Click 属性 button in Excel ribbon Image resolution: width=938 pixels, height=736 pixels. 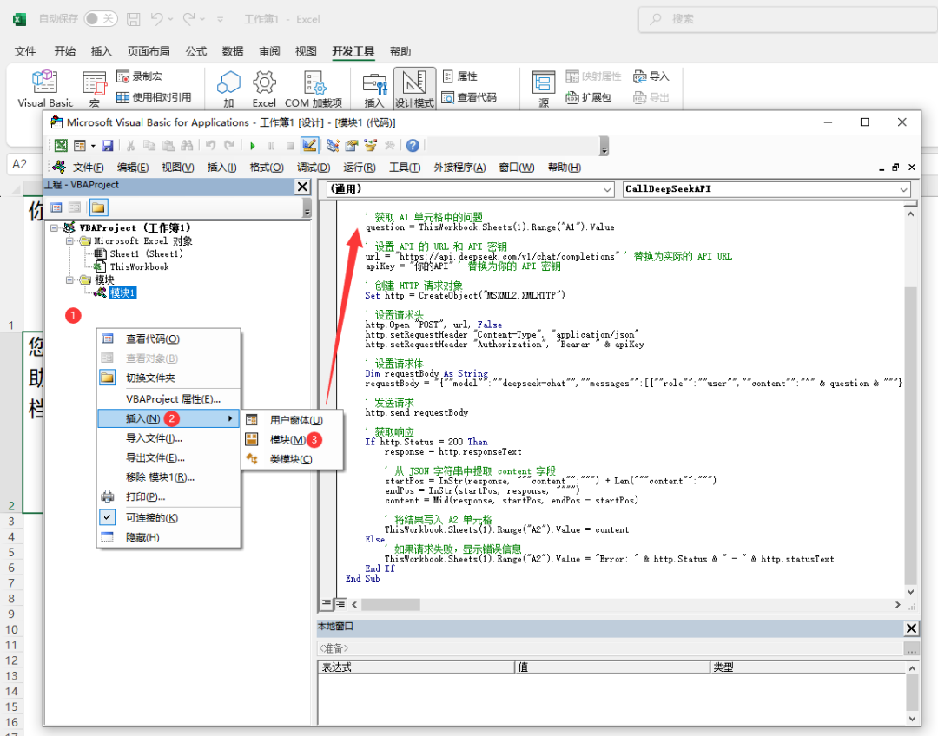(460, 76)
